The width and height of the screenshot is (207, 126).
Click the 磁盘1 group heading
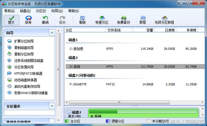[x=73, y=40]
